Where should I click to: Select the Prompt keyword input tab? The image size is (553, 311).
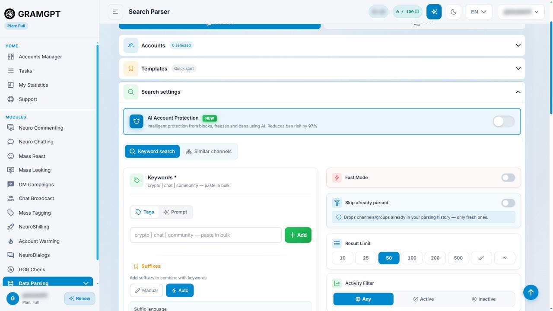[x=175, y=212]
